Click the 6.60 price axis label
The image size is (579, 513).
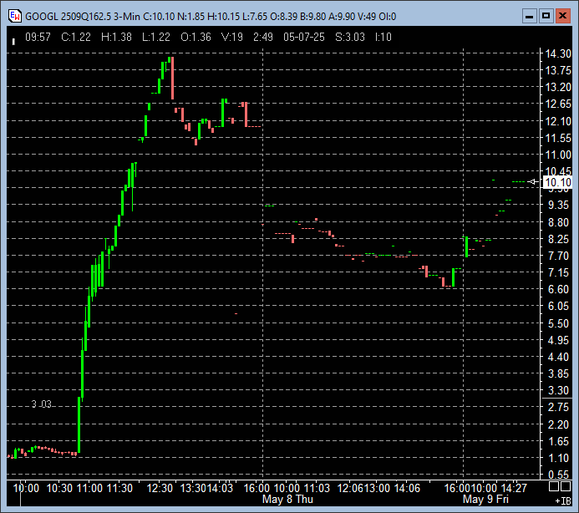pos(558,289)
